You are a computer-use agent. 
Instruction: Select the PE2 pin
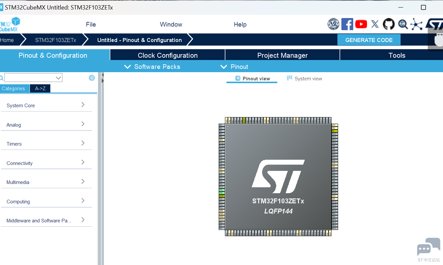click(221, 125)
